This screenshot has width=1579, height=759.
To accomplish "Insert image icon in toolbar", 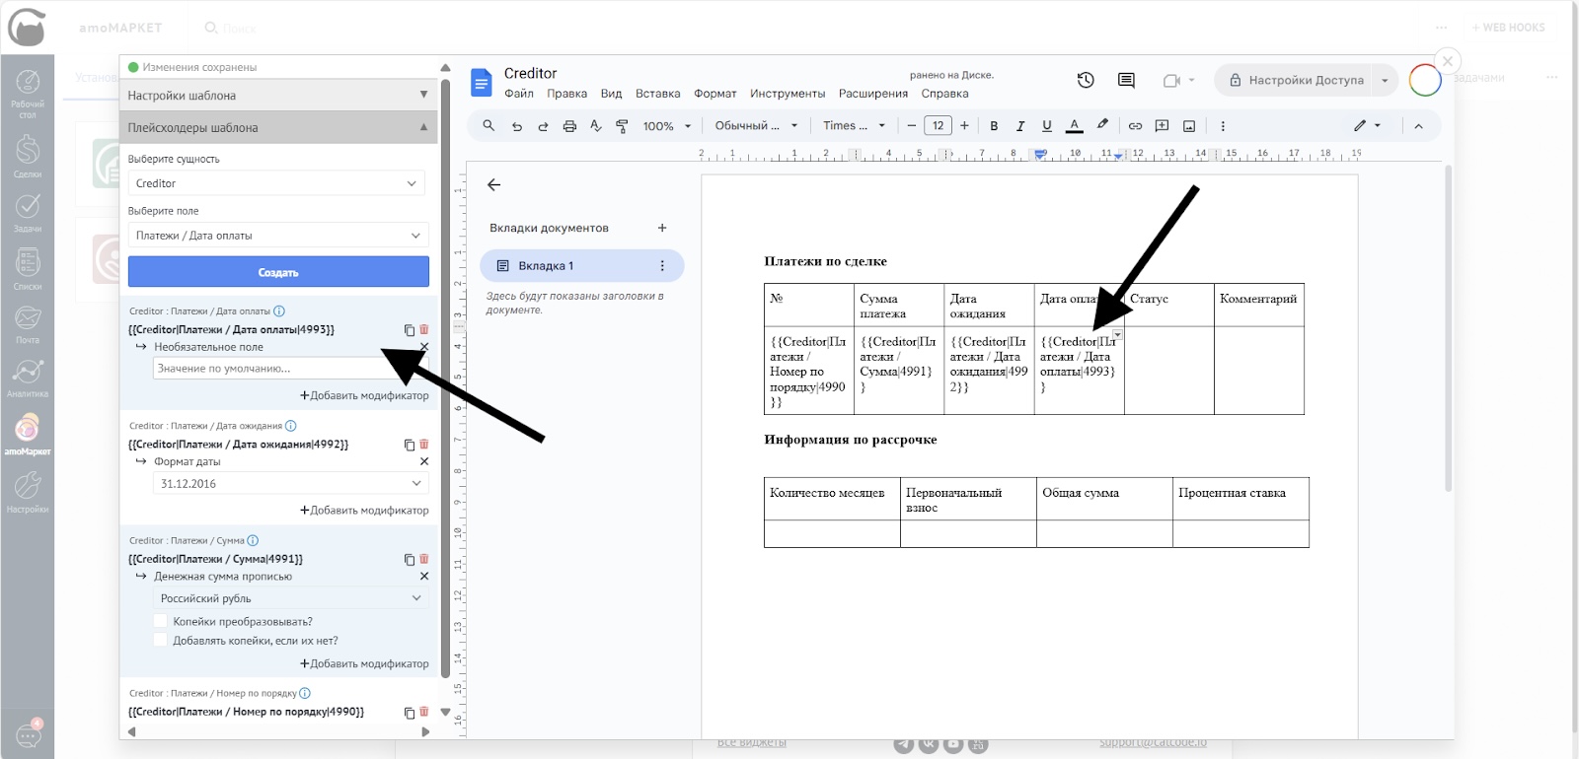I will coord(1189,126).
